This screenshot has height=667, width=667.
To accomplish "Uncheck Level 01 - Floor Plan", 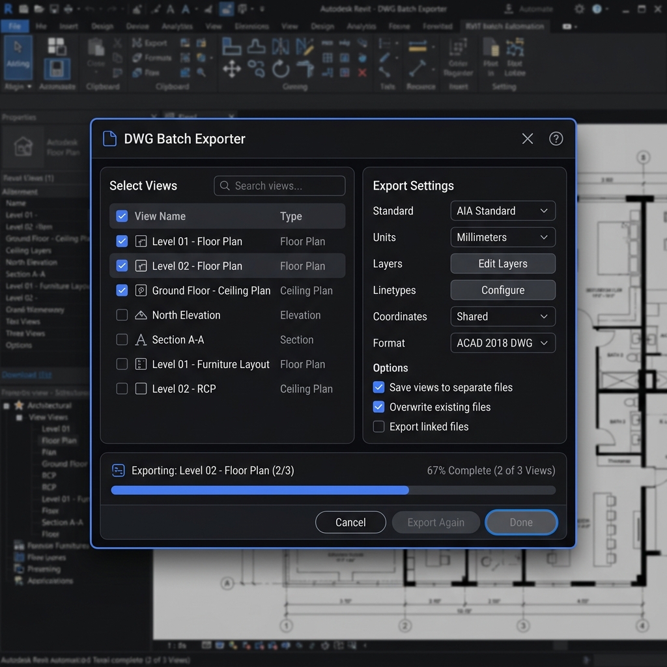I will [122, 242].
